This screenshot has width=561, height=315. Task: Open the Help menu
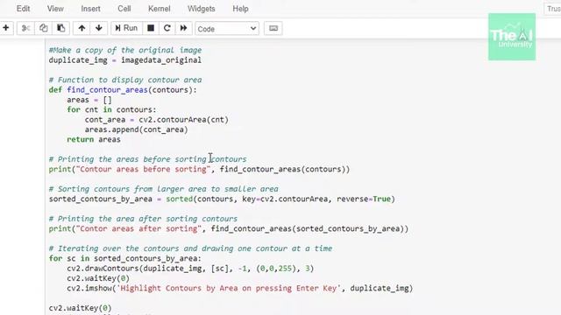coord(240,9)
